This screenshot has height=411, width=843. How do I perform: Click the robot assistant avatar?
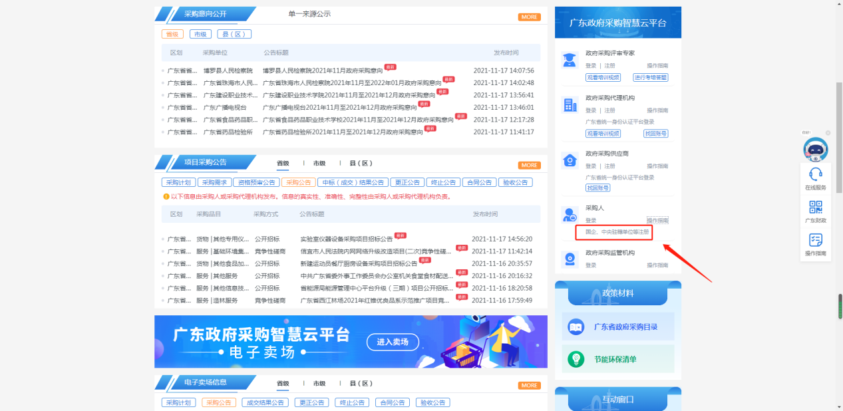click(815, 149)
